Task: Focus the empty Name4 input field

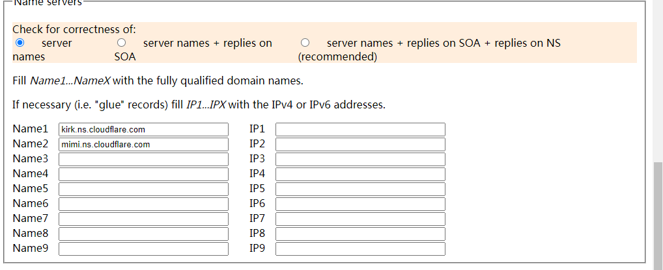Action: [x=143, y=175]
